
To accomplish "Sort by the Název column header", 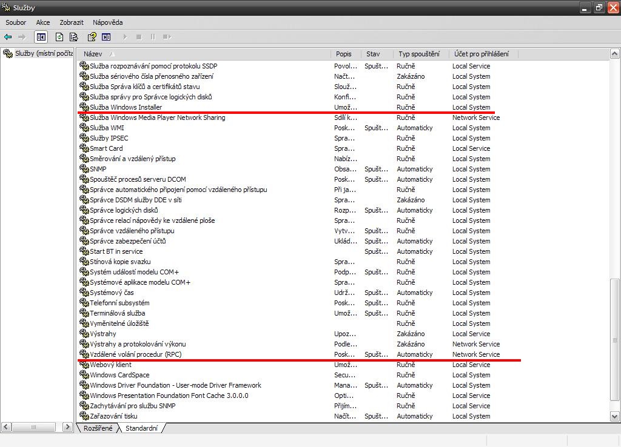I will [204, 54].
